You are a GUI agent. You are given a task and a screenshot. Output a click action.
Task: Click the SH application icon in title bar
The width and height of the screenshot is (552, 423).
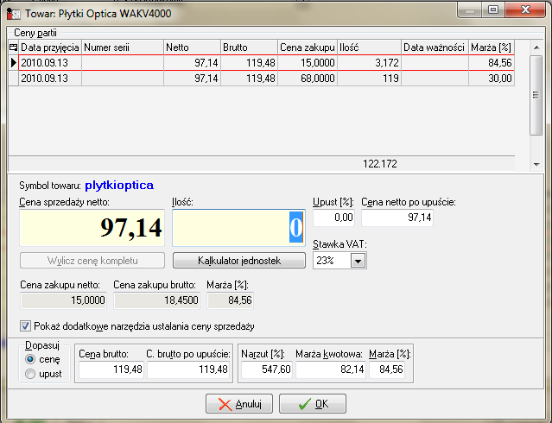point(14,14)
